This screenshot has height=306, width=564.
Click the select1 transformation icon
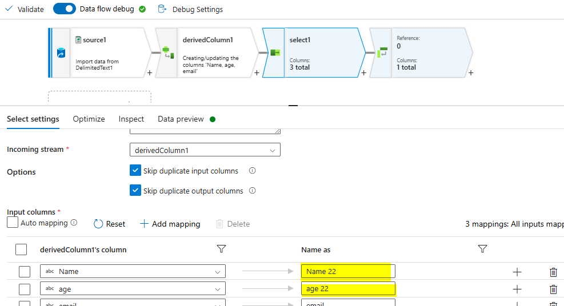(x=275, y=53)
